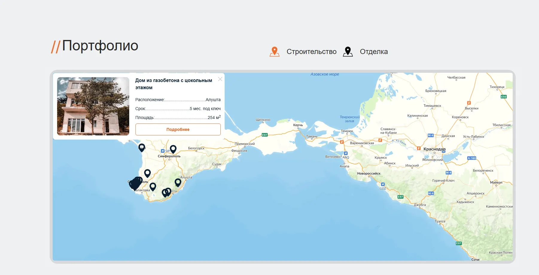Click the A-160 road badge
539x275 pixels.
(472, 158)
